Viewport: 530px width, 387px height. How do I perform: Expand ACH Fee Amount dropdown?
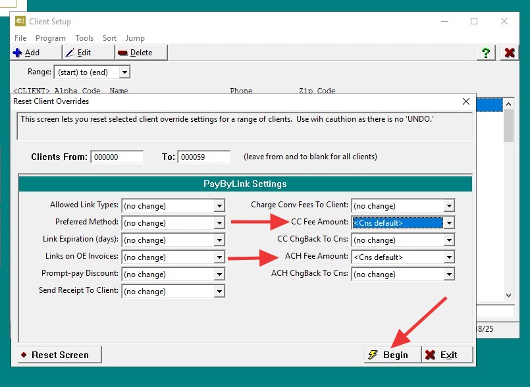pos(449,257)
